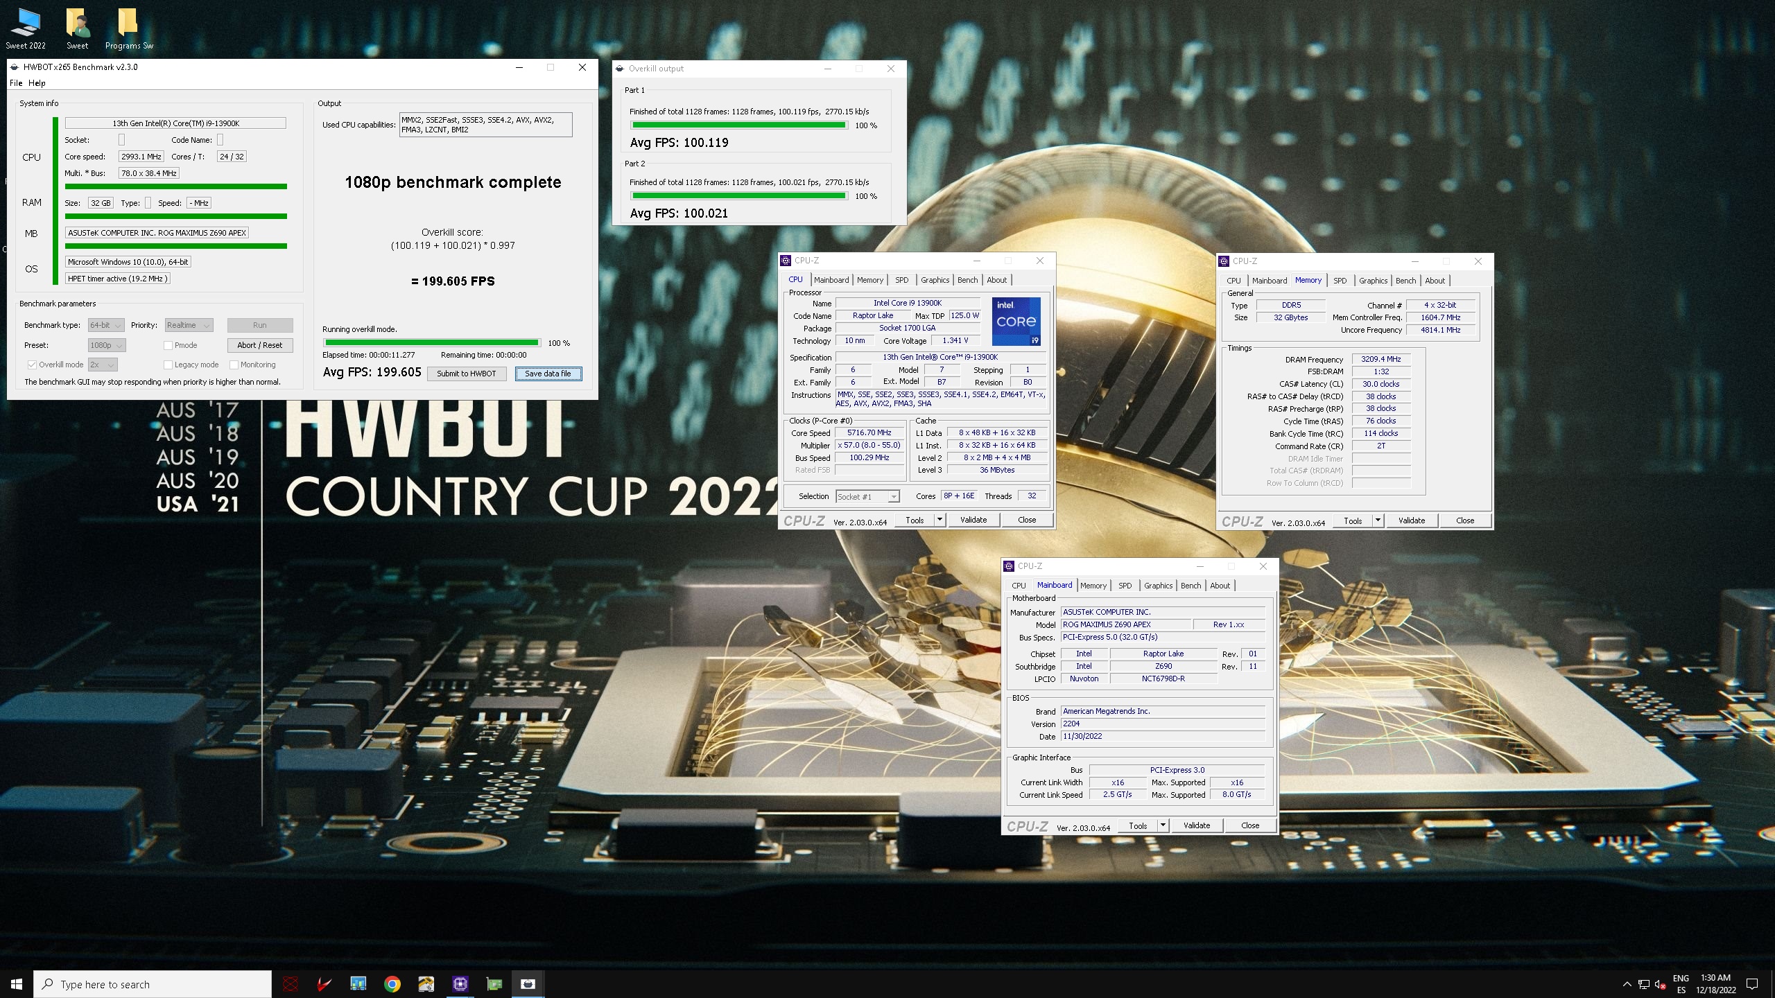Enable the Monitoring checkbox
This screenshot has height=998, width=1775.
[234, 365]
